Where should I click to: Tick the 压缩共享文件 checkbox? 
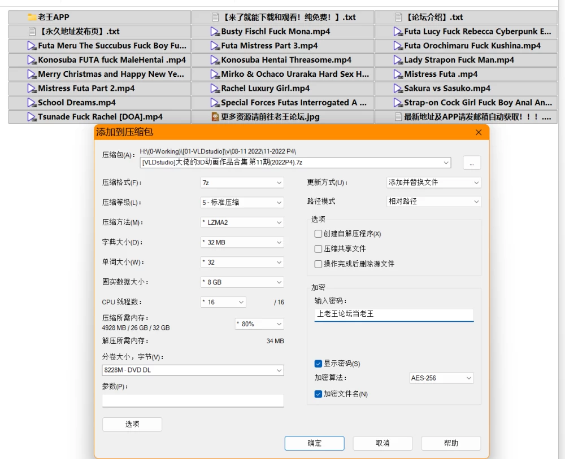(x=318, y=249)
